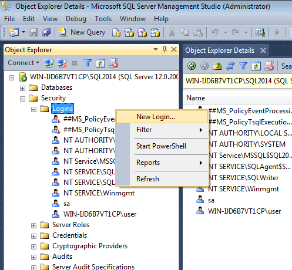Open the Redo history dropdown arrow

click(x=246, y=32)
